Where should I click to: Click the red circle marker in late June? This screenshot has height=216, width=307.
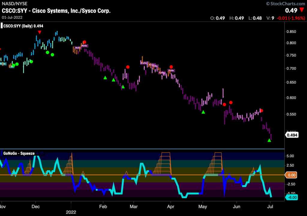(x=261, y=111)
